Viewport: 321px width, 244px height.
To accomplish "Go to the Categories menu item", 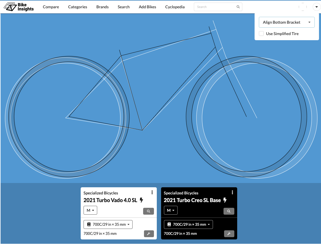I will point(78,7).
